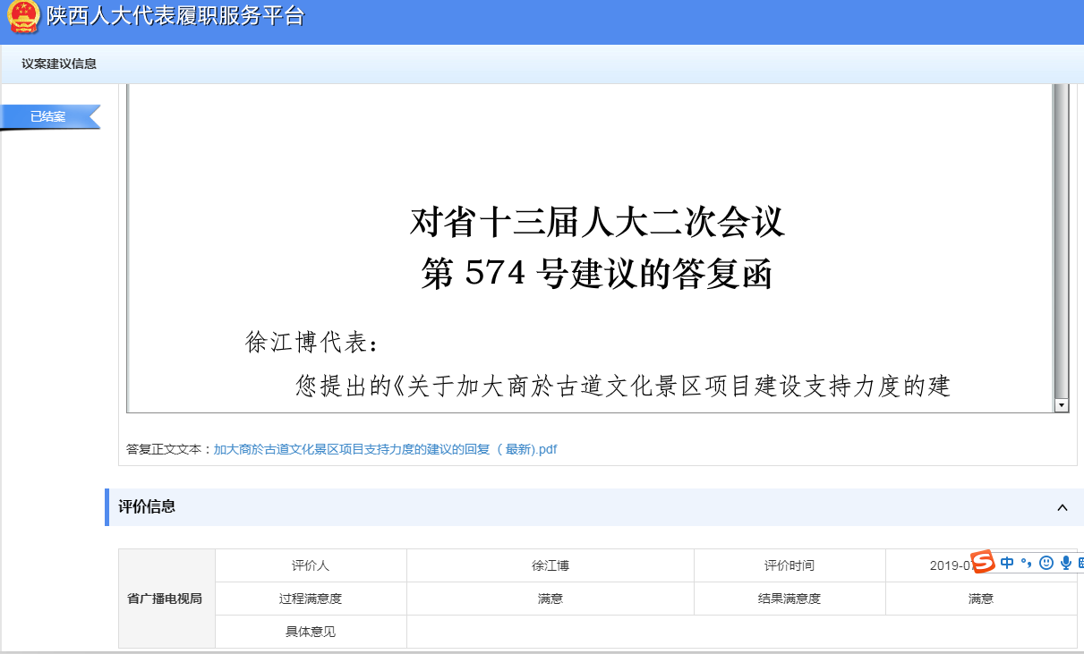
Task: Click the national emblem logo in header
Action: (23, 17)
